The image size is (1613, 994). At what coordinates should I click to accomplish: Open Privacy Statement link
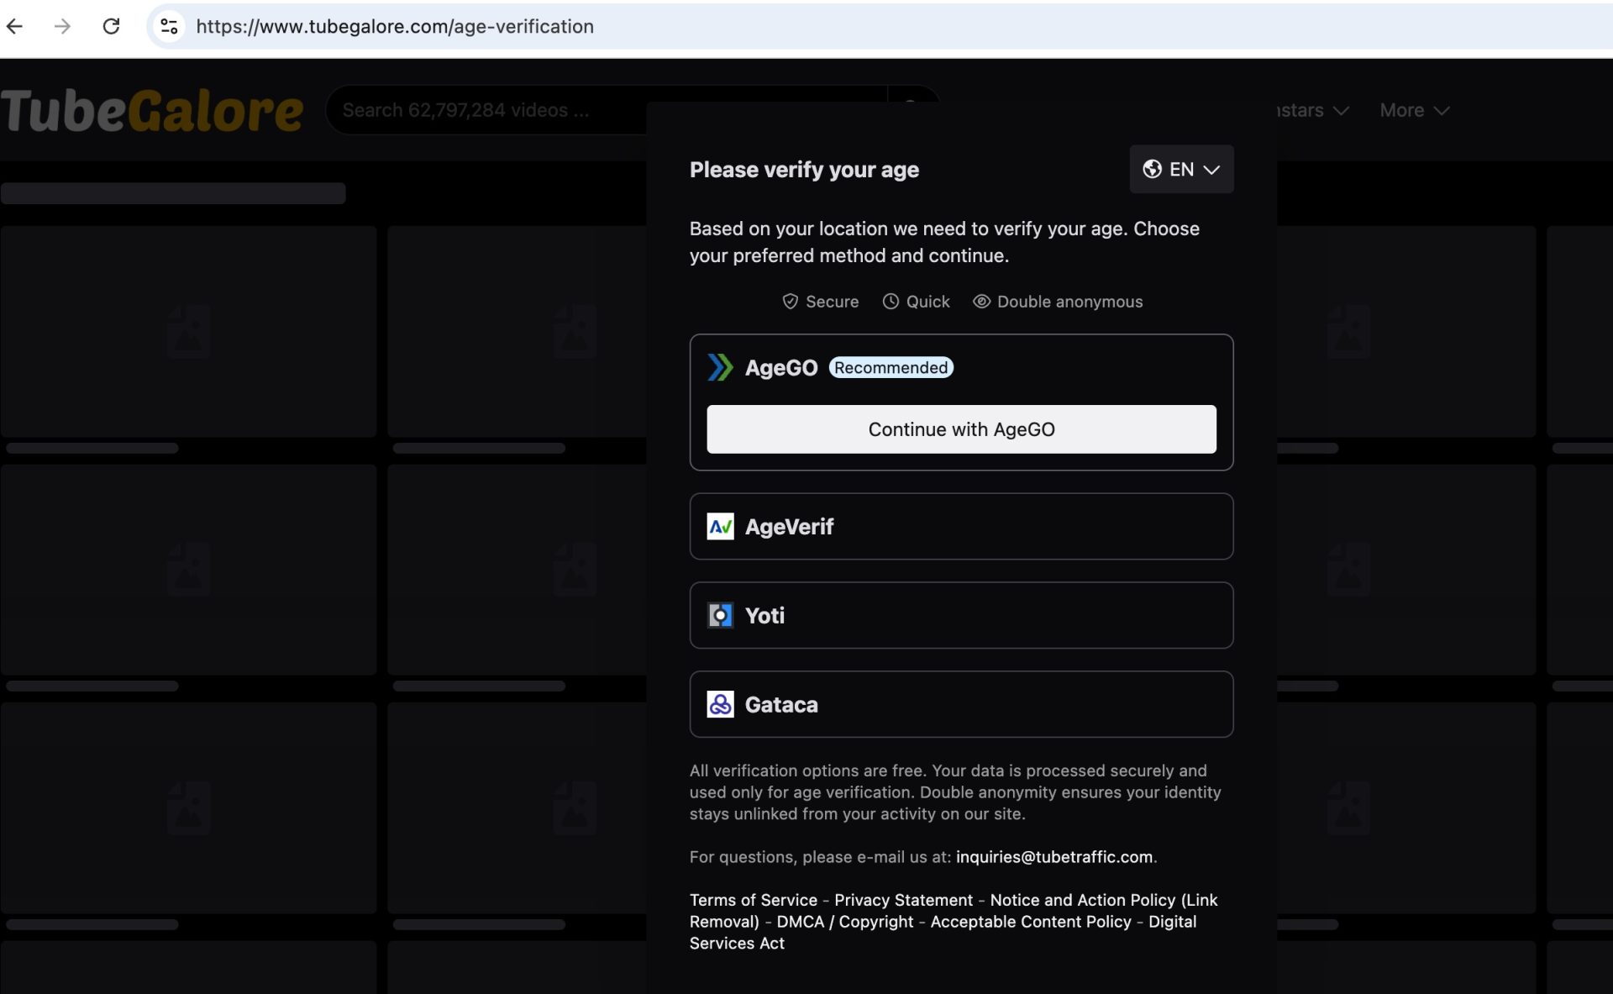903,900
